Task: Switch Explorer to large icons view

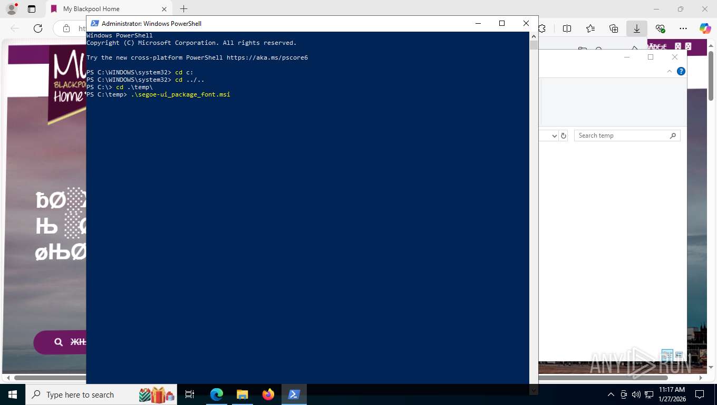Action: click(679, 355)
